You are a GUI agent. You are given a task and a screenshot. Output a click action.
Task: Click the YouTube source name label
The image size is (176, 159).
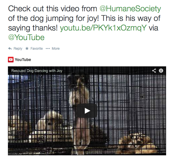[23, 60]
